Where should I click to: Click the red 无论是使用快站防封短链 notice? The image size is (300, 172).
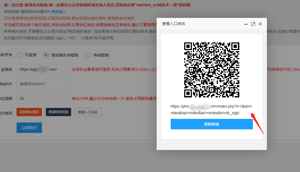69,18
